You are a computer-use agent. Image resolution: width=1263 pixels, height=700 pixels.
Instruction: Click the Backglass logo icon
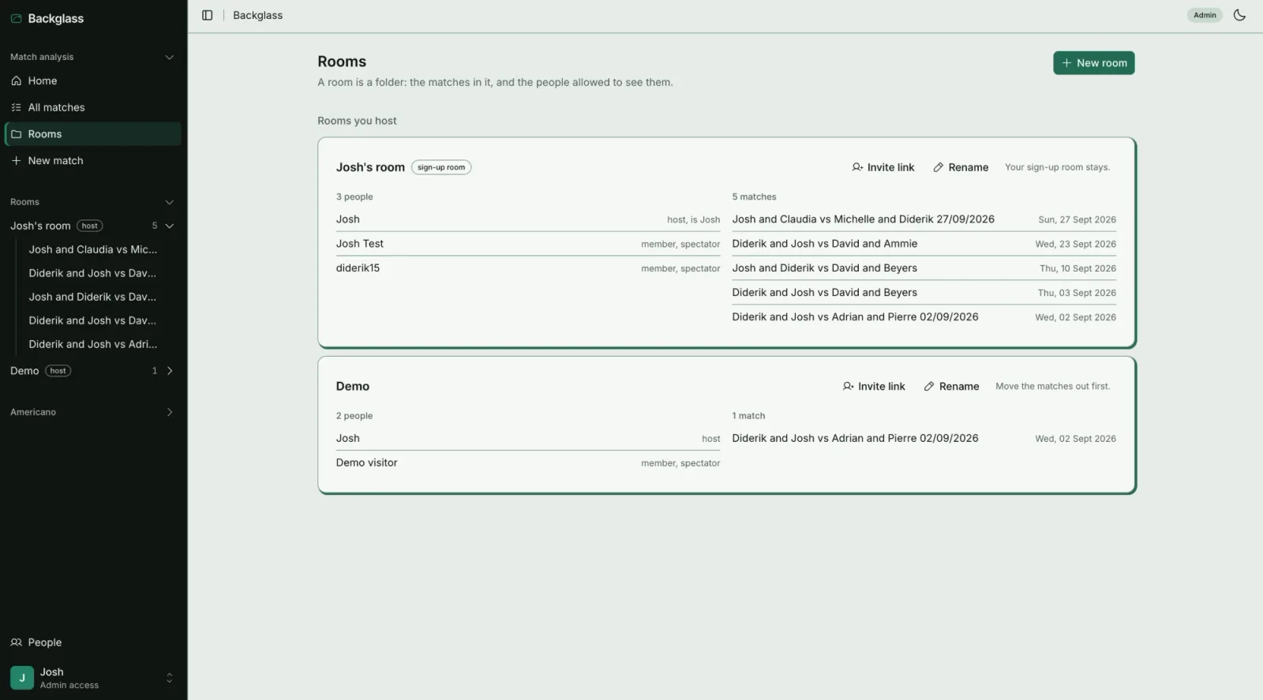[16, 18]
